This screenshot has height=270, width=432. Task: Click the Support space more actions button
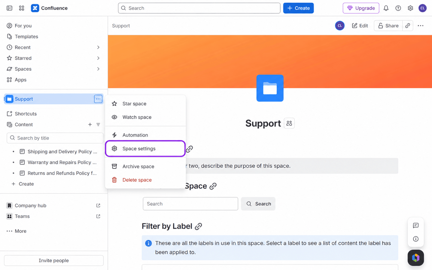98,99
